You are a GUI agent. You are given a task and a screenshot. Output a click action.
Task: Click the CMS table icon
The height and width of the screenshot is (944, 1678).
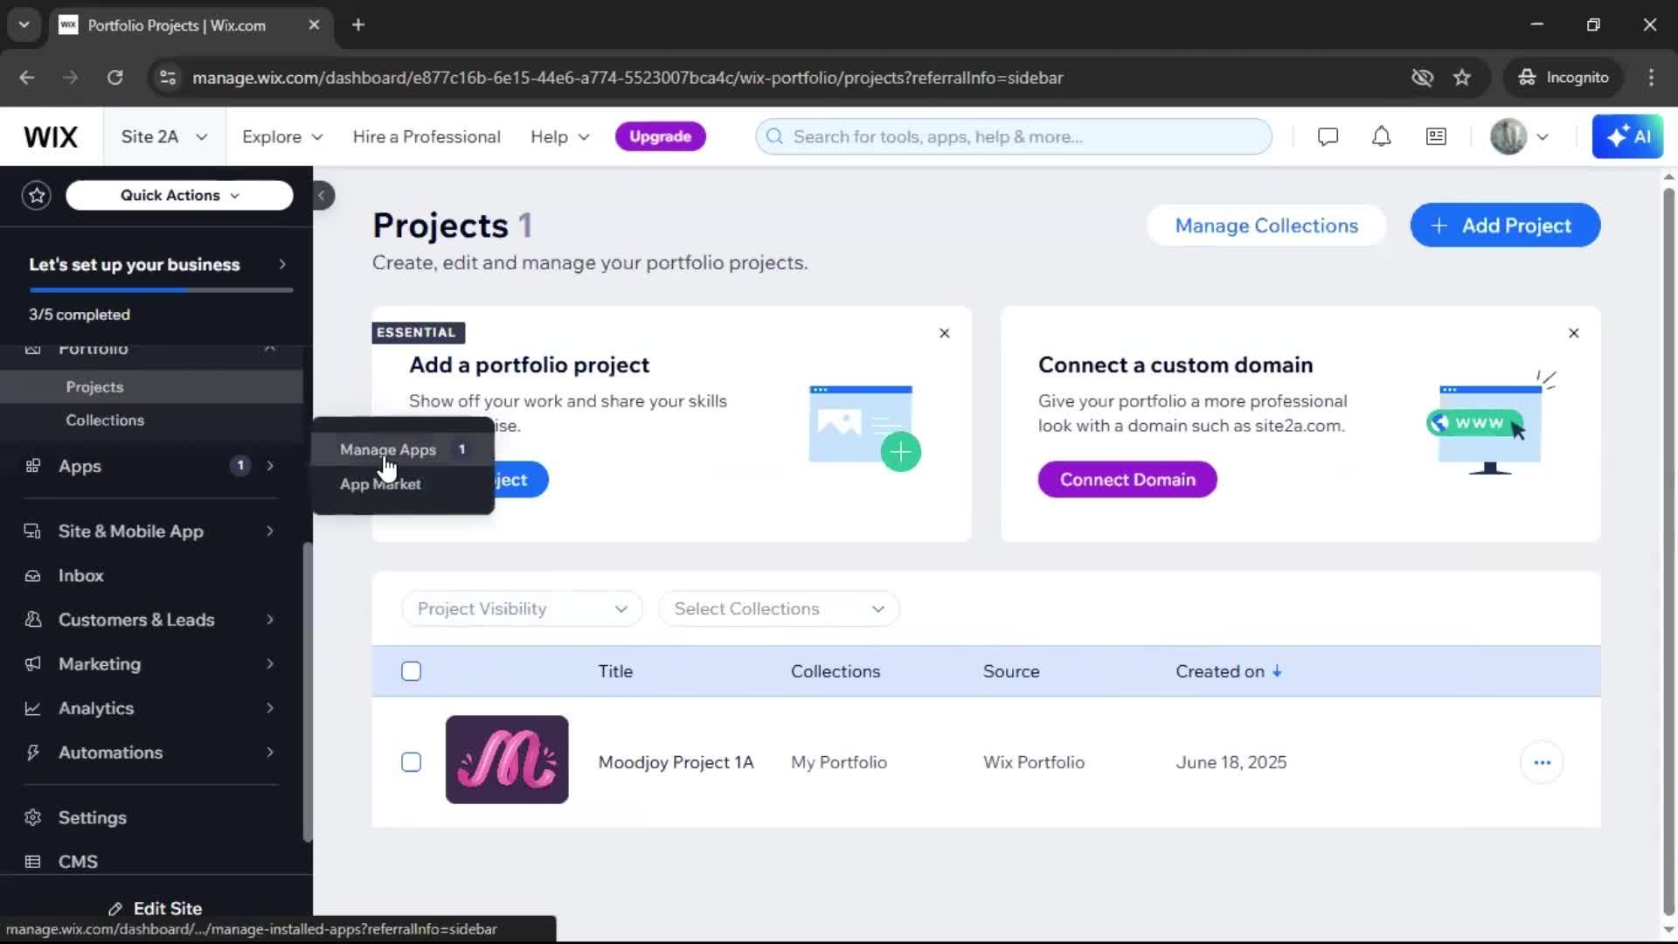point(33,862)
